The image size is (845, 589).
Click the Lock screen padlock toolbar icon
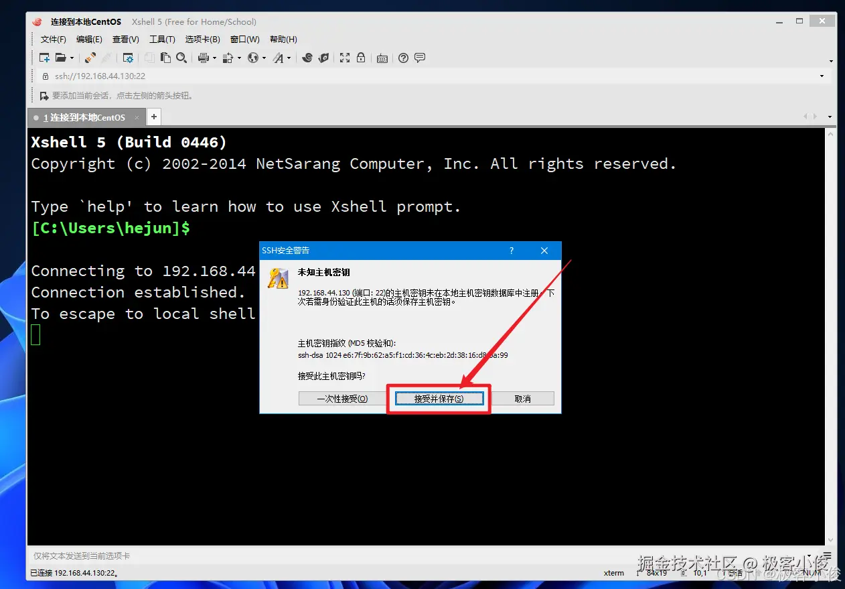click(x=361, y=58)
